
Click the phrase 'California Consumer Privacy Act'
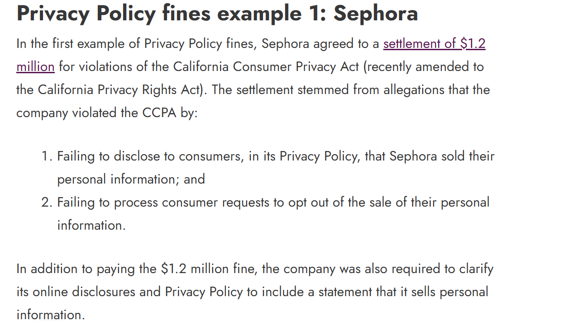click(x=267, y=67)
